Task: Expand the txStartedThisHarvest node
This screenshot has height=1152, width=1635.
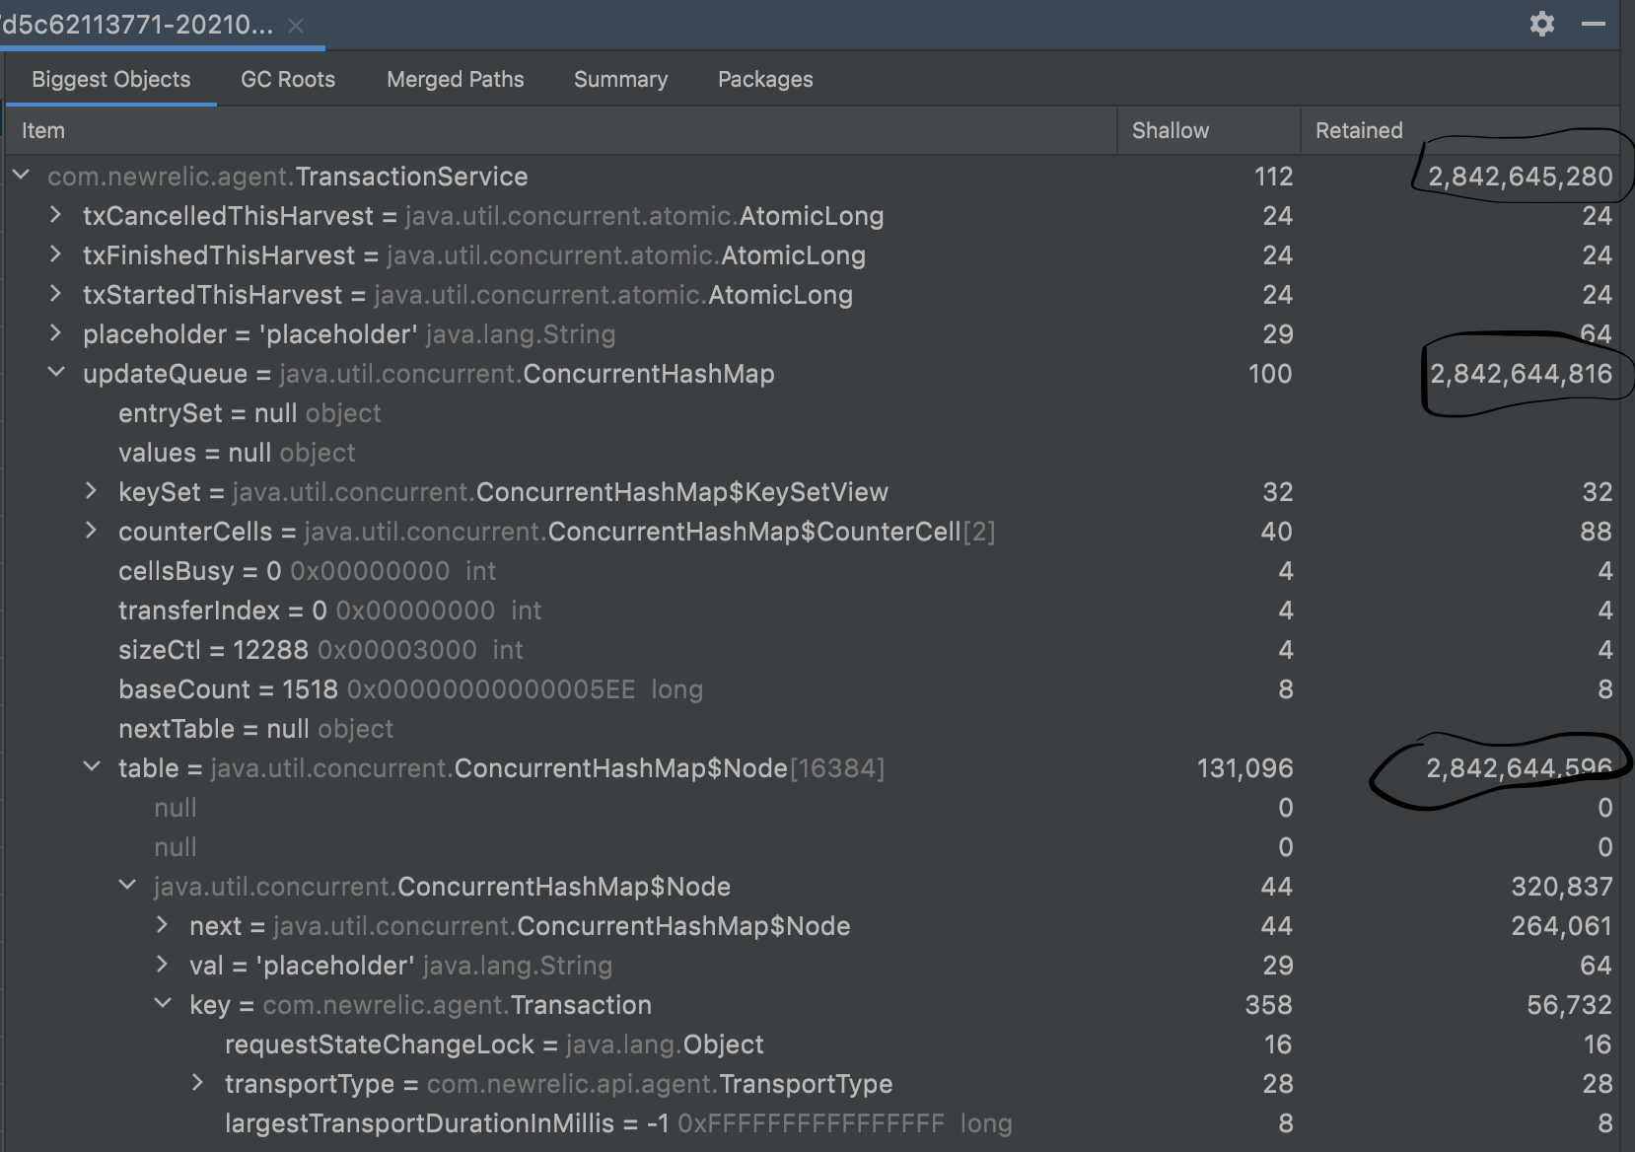Action: (x=54, y=294)
